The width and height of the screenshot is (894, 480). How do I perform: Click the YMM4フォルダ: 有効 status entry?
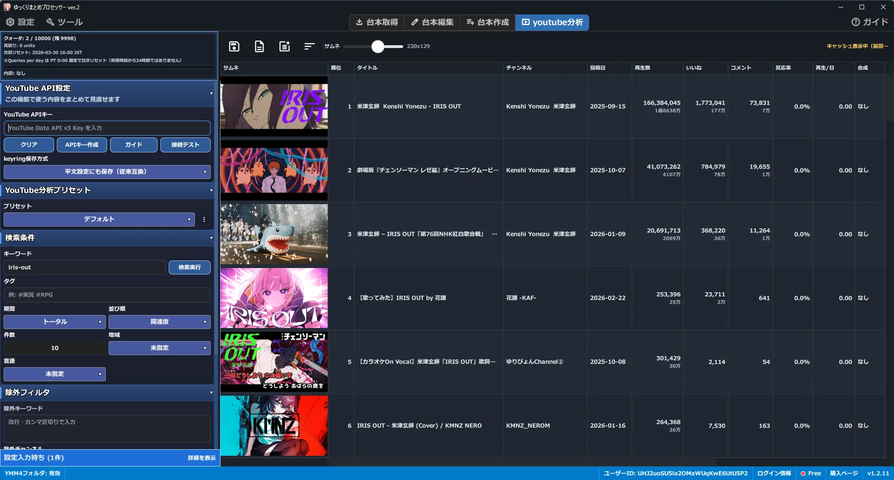click(x=33, y=473)
